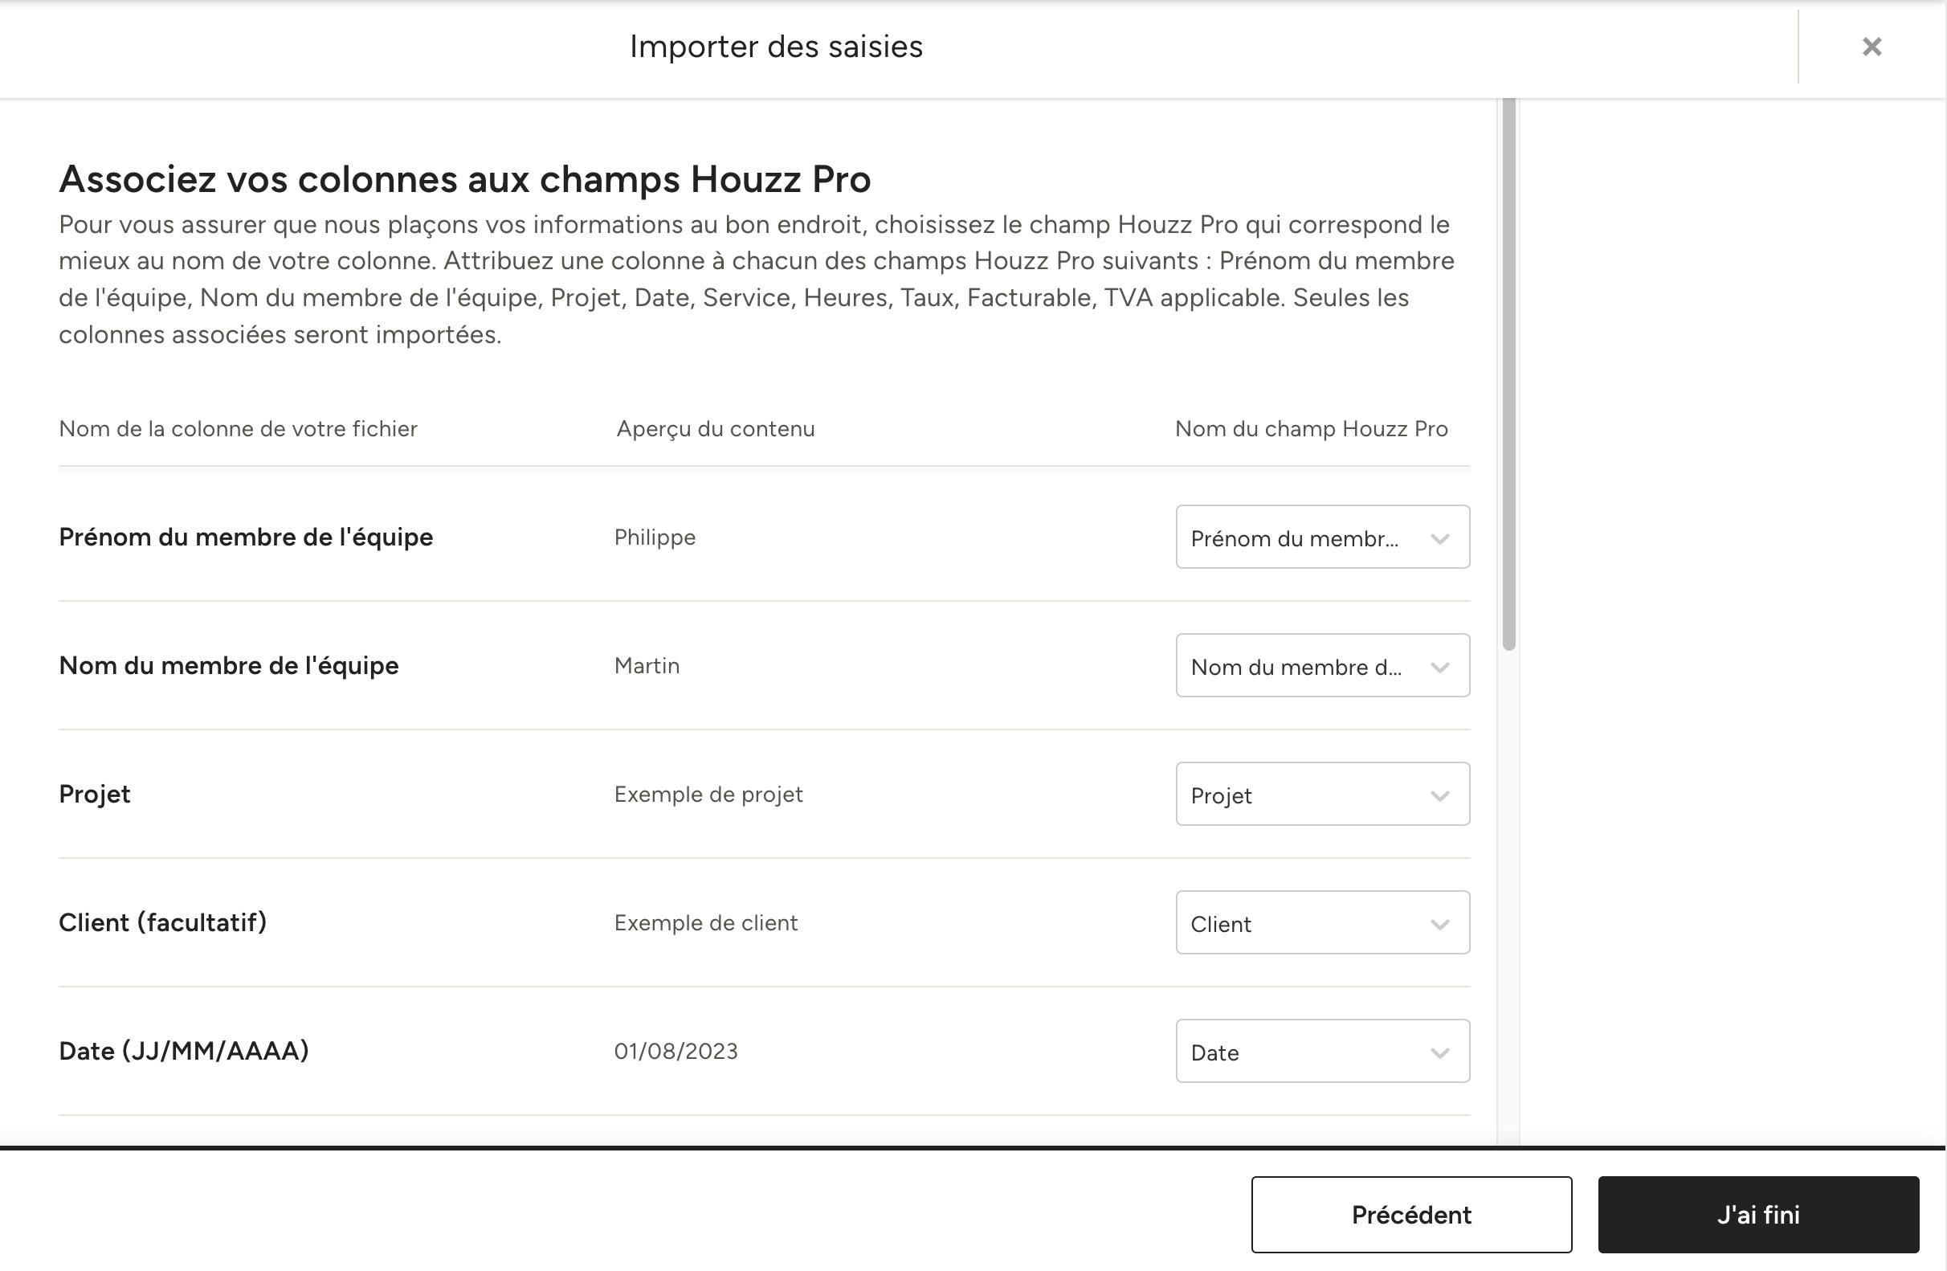Click the Précédent button
This screenshot has width=1947, height=1271.
(x=1411, y=1215)
